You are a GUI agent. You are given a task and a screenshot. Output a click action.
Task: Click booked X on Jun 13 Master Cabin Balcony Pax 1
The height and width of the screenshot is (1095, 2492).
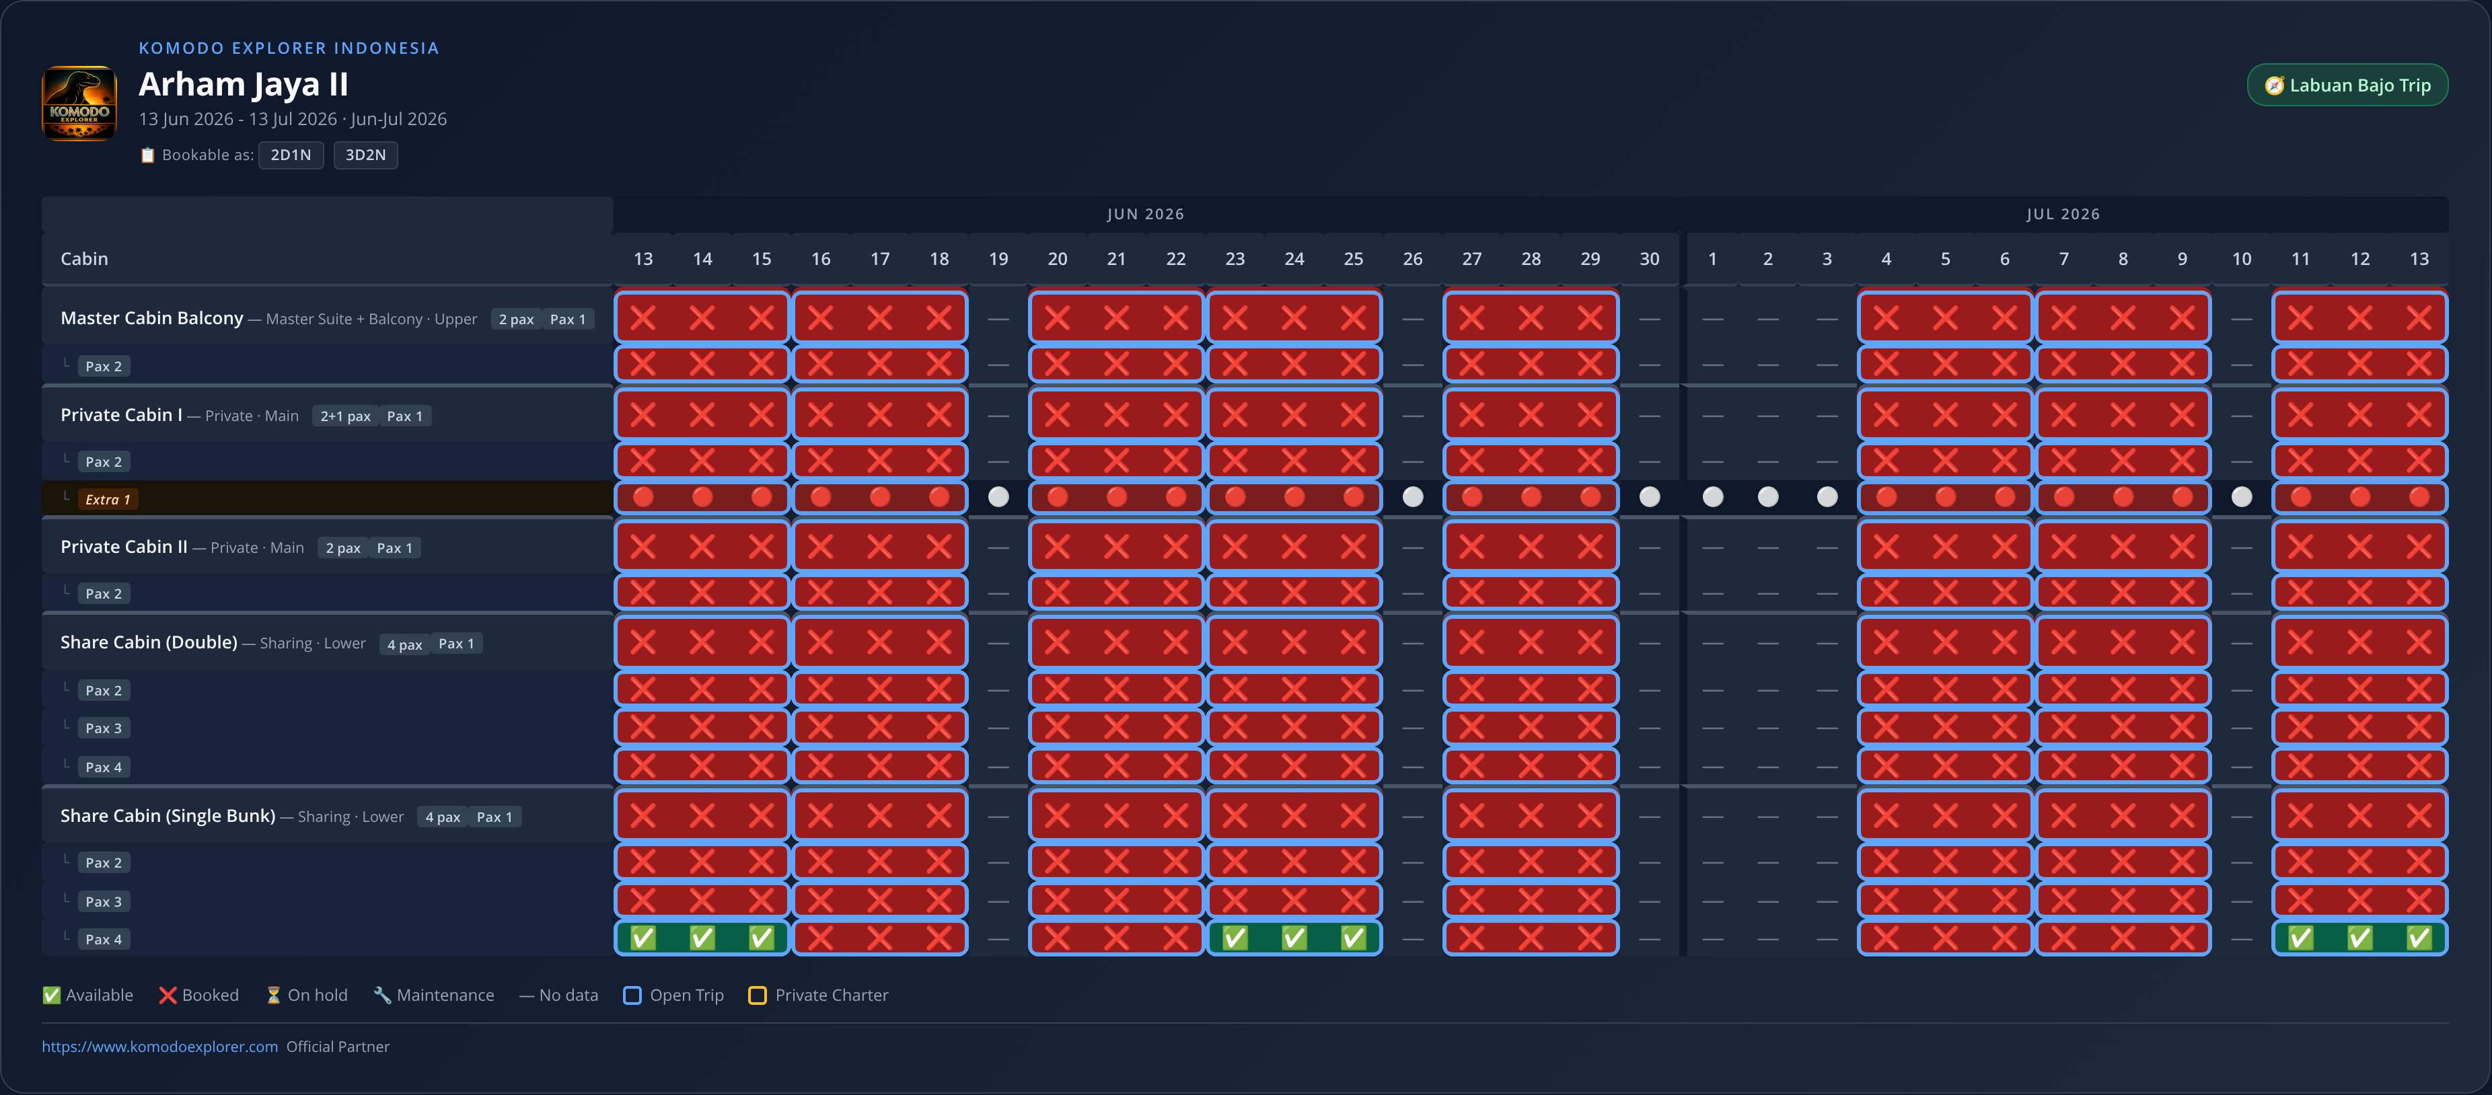[x=643, y=317]
